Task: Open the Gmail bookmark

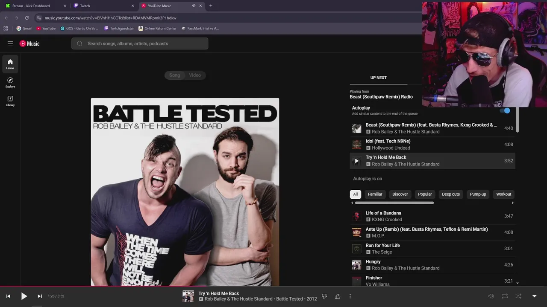Action: 24,29
